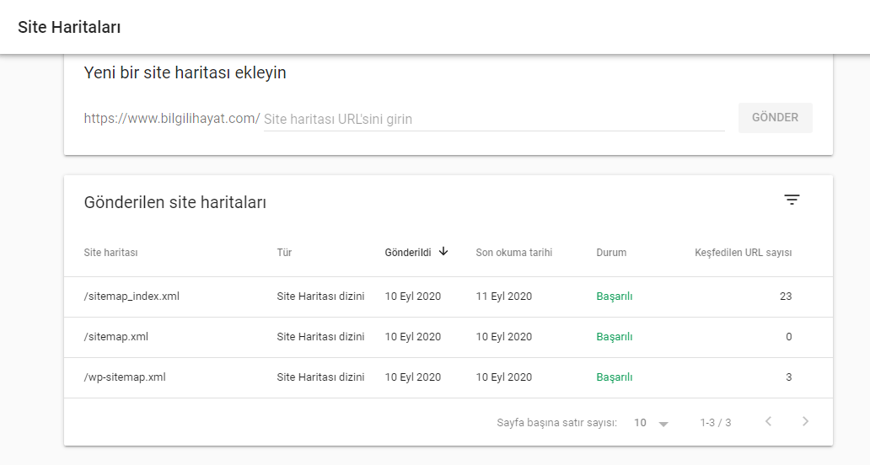Click the GÖNDER button

(775, 117)
